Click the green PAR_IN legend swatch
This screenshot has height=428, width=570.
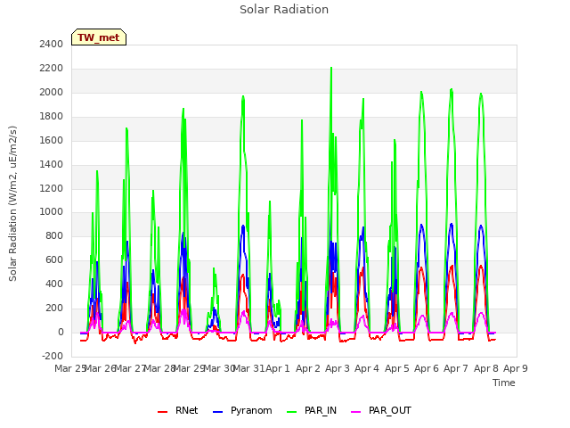(292, 411)
